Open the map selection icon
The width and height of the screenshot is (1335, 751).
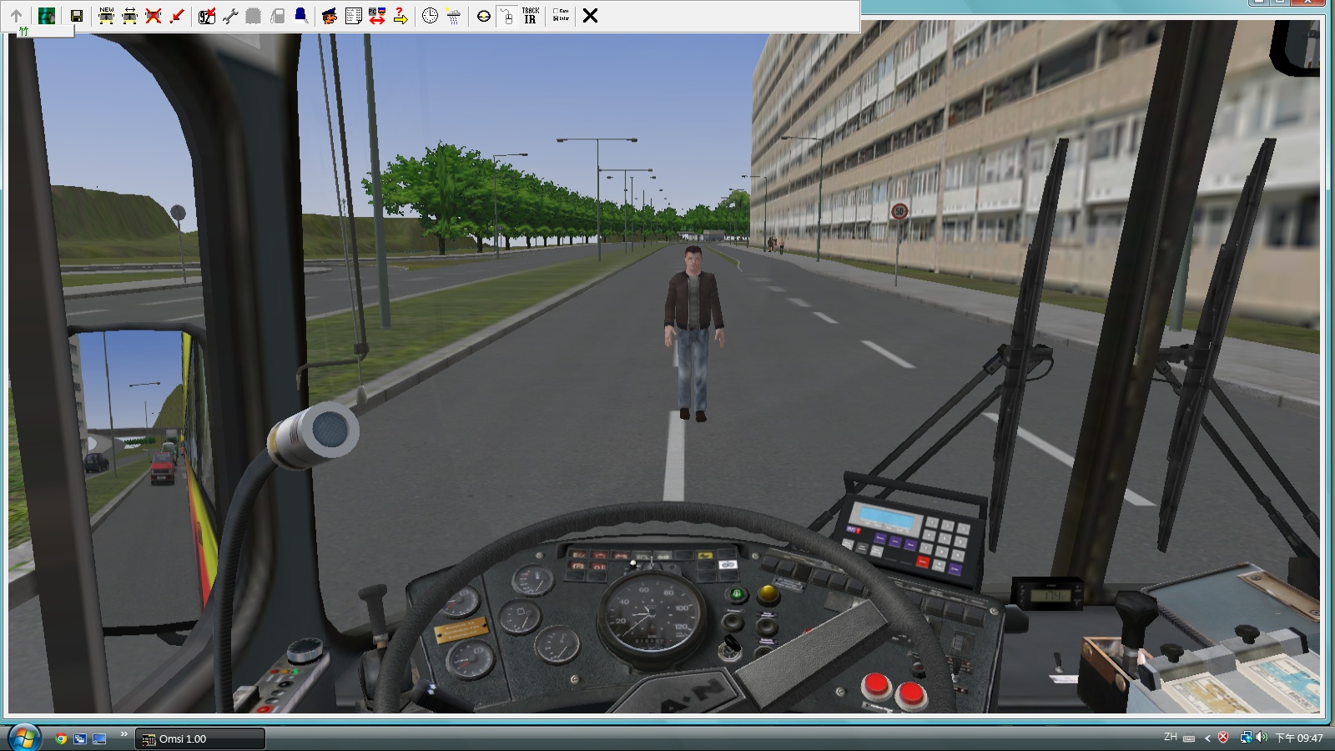click(x=47, y=16)
